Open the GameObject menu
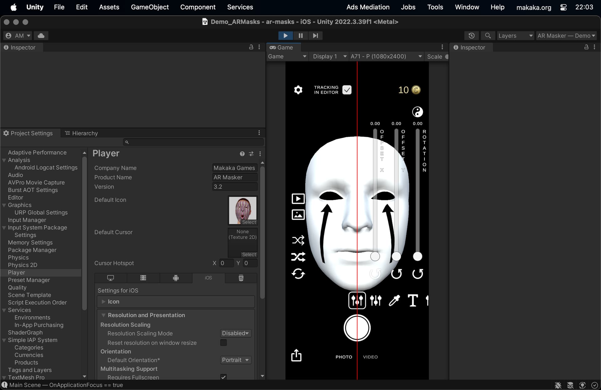 150,7
